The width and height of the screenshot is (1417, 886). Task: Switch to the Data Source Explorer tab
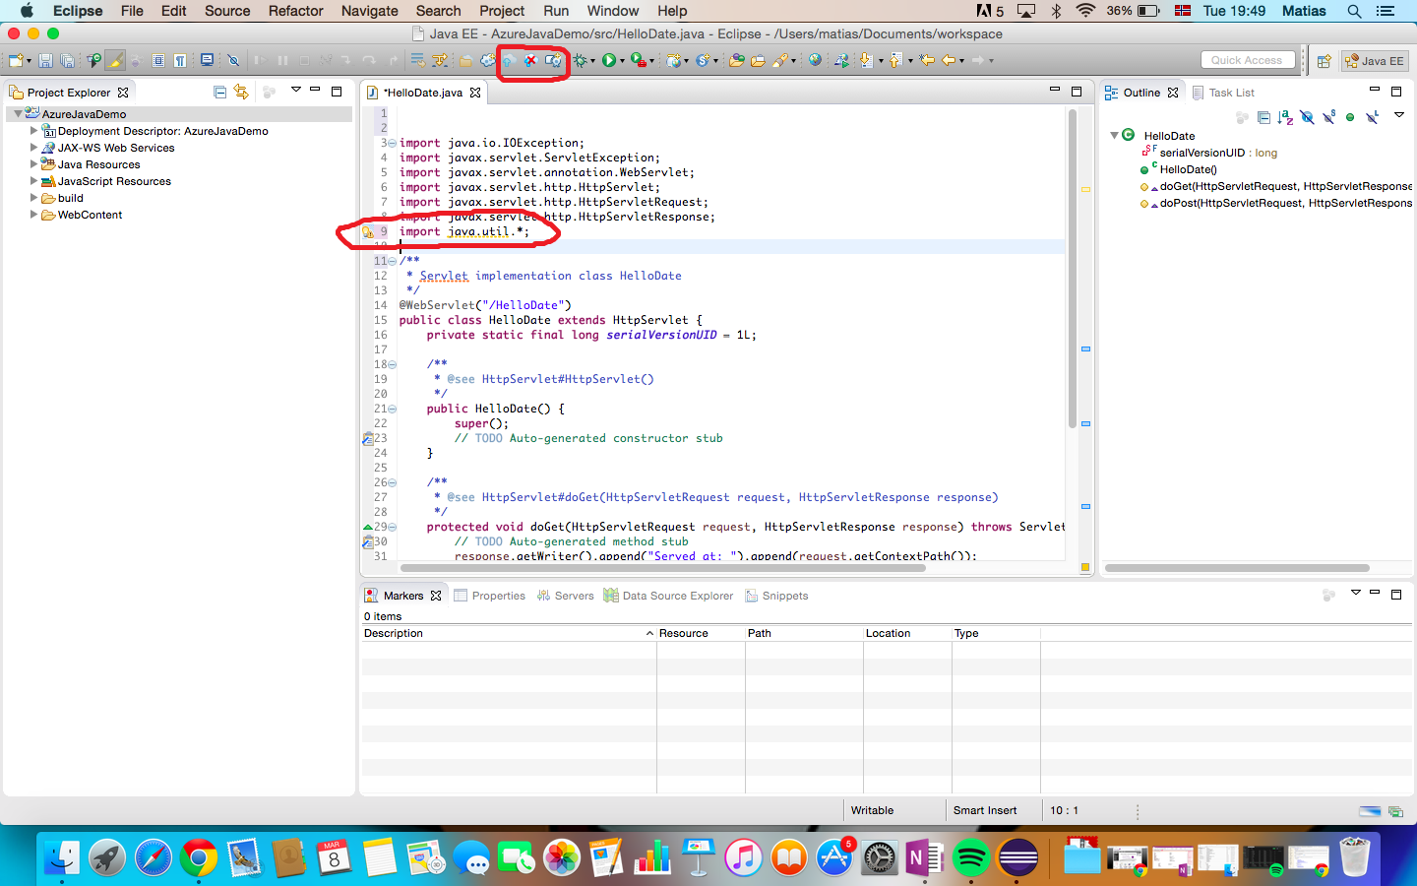coord(668,596)
